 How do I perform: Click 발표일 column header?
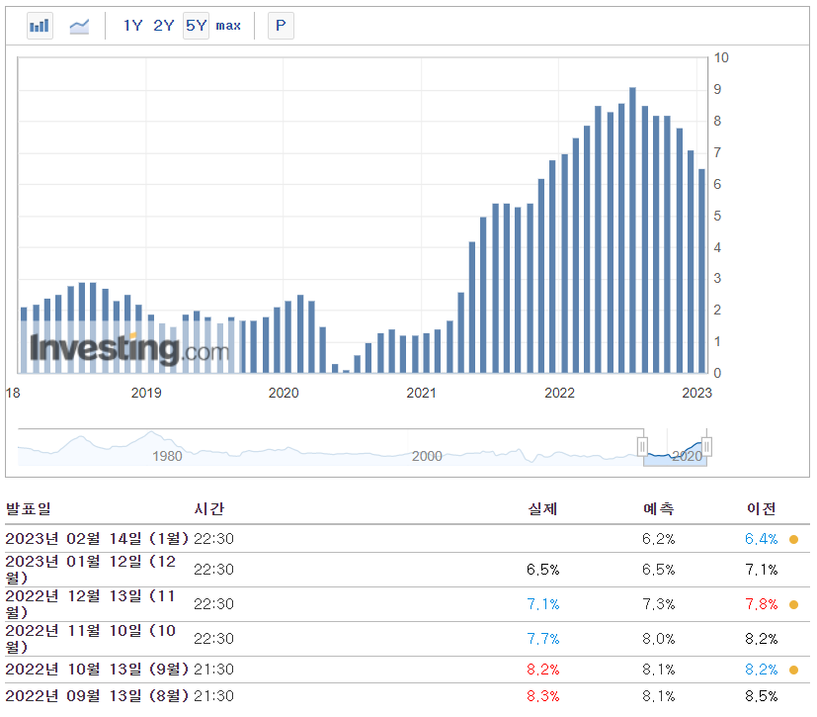[28, 508]
